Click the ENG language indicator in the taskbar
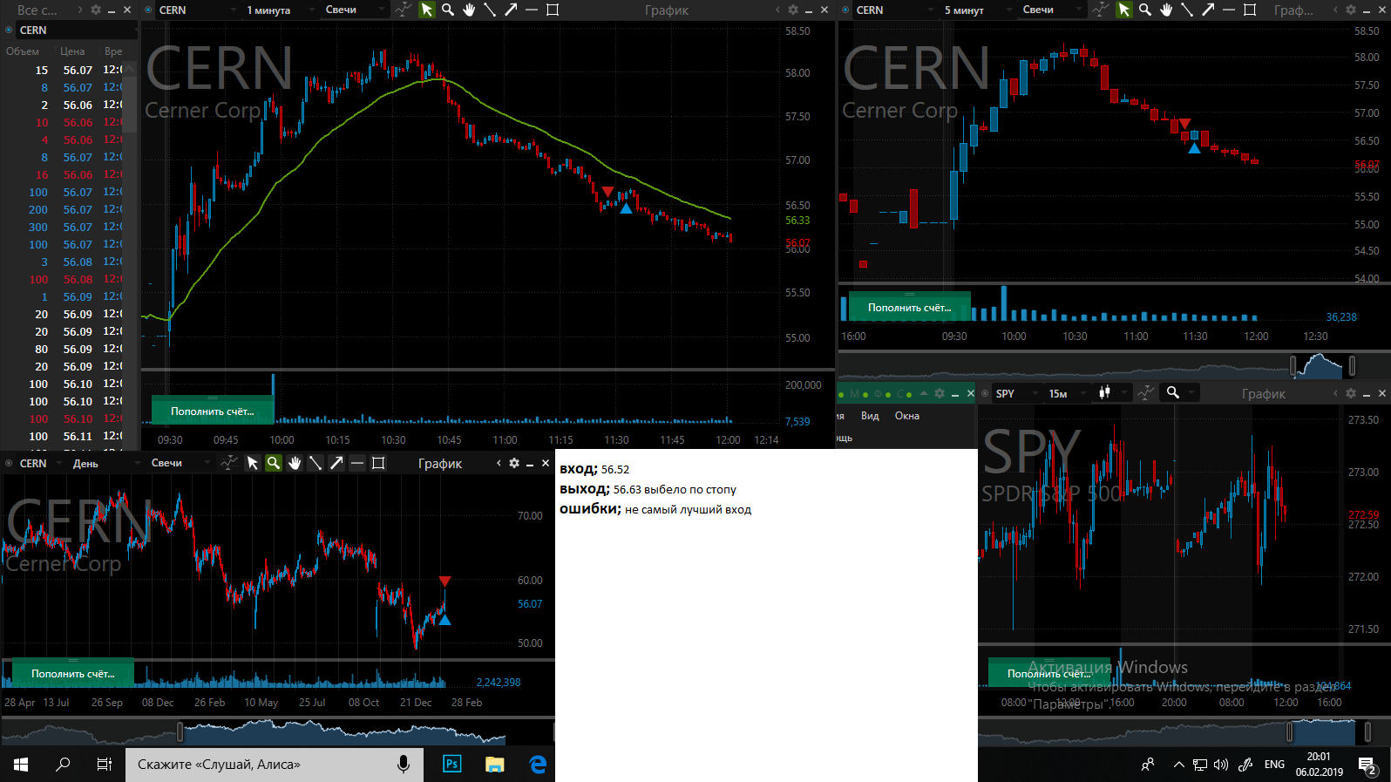Screen dimensions: 1391x782 tap(1274, 765)
